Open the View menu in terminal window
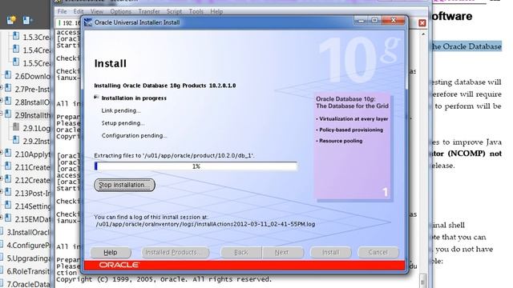Screen dimensions: 513x288 (x=96, y=11)
